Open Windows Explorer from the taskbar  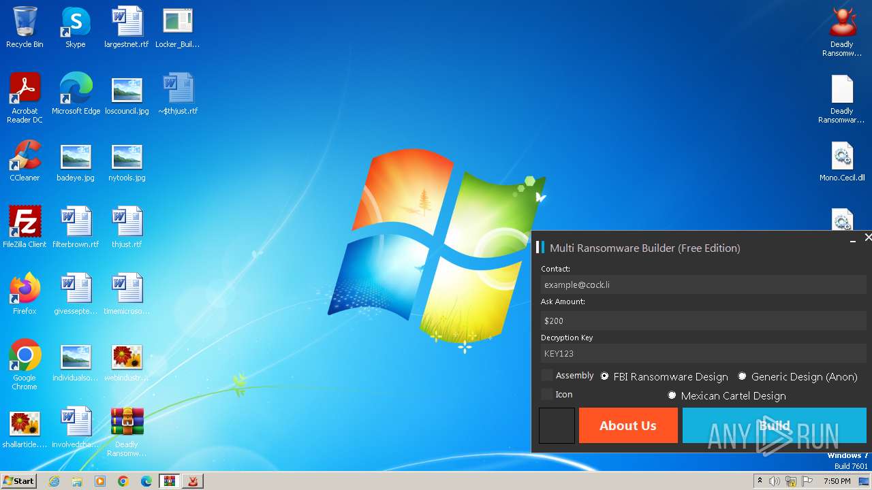(77, 481)
